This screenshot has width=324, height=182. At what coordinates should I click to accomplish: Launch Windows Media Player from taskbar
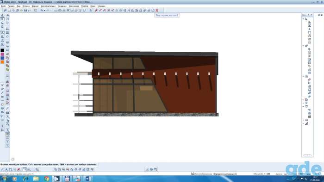coord(14,179)
